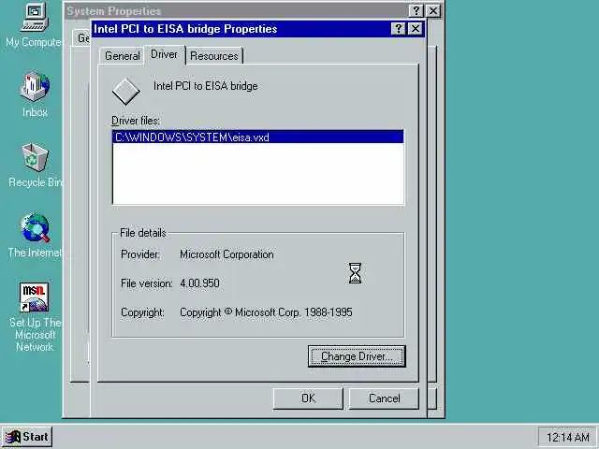The width and height of the screenshot is (599, 449).
Task: Click the file version 4.00.950 text
Action: [199, 283]
